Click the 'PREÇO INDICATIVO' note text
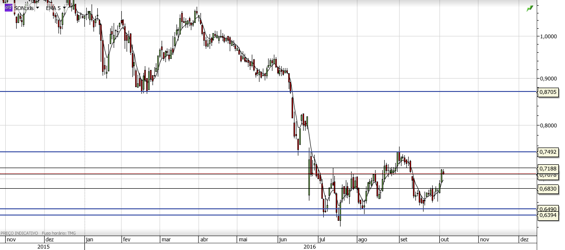Image resolution: width=565 pixels, height=250 pixels. tap(19, 233)
